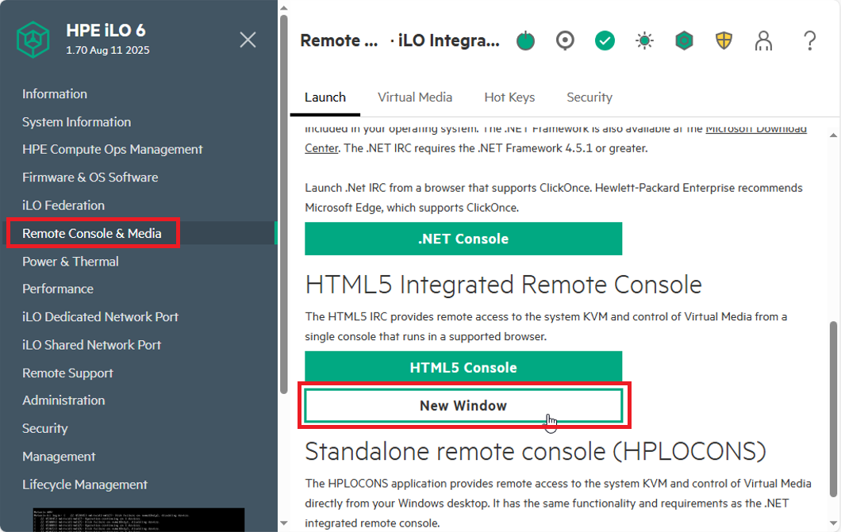Open Power & Thermal in sidebar
841x532 pixels.
(x=71, y=262)
